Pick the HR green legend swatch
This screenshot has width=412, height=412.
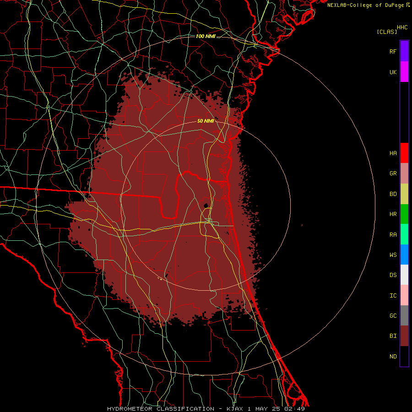coord(404,214)
